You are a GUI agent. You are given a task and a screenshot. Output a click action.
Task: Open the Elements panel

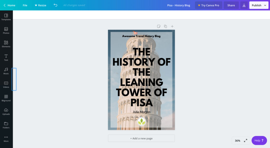pos(6,44)
